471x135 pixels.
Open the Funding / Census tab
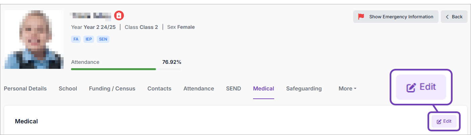coord(112,88)
